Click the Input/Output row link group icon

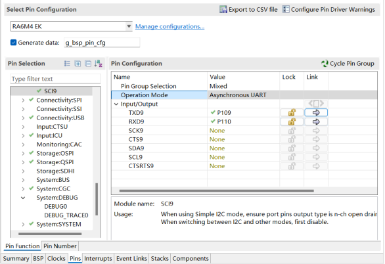(x=316, y=104)
